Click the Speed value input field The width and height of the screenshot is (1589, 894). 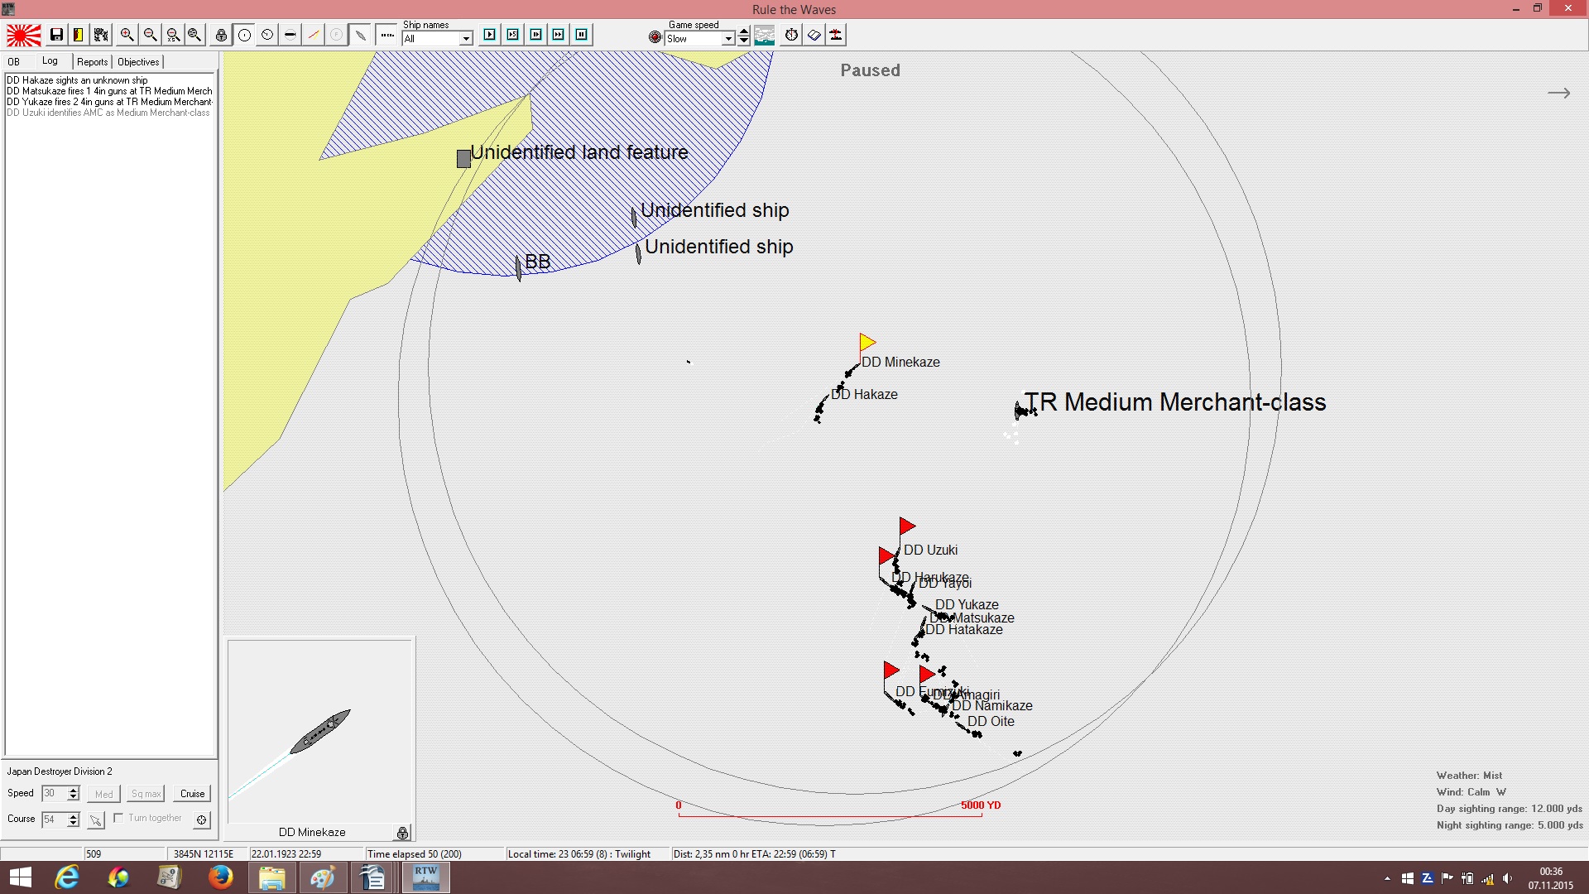tap(54, 793)
